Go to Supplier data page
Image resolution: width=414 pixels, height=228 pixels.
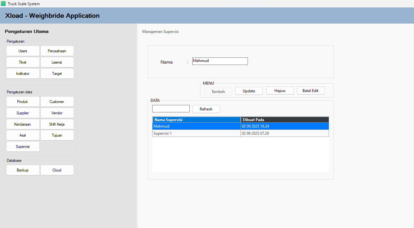coord(23,113)
